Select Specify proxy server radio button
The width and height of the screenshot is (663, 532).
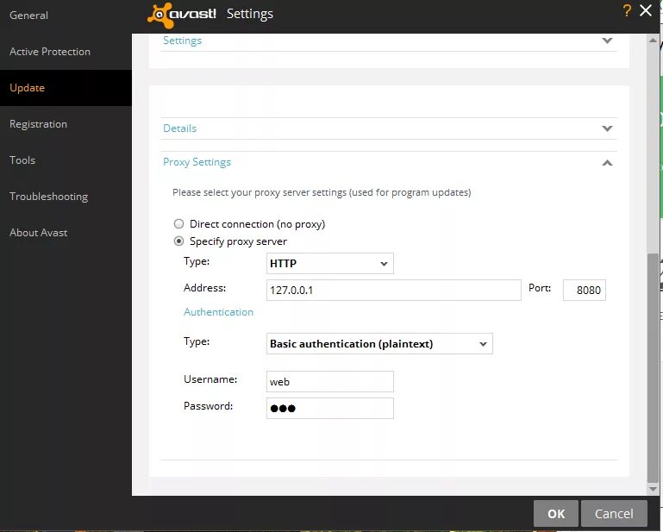(178, 241)
